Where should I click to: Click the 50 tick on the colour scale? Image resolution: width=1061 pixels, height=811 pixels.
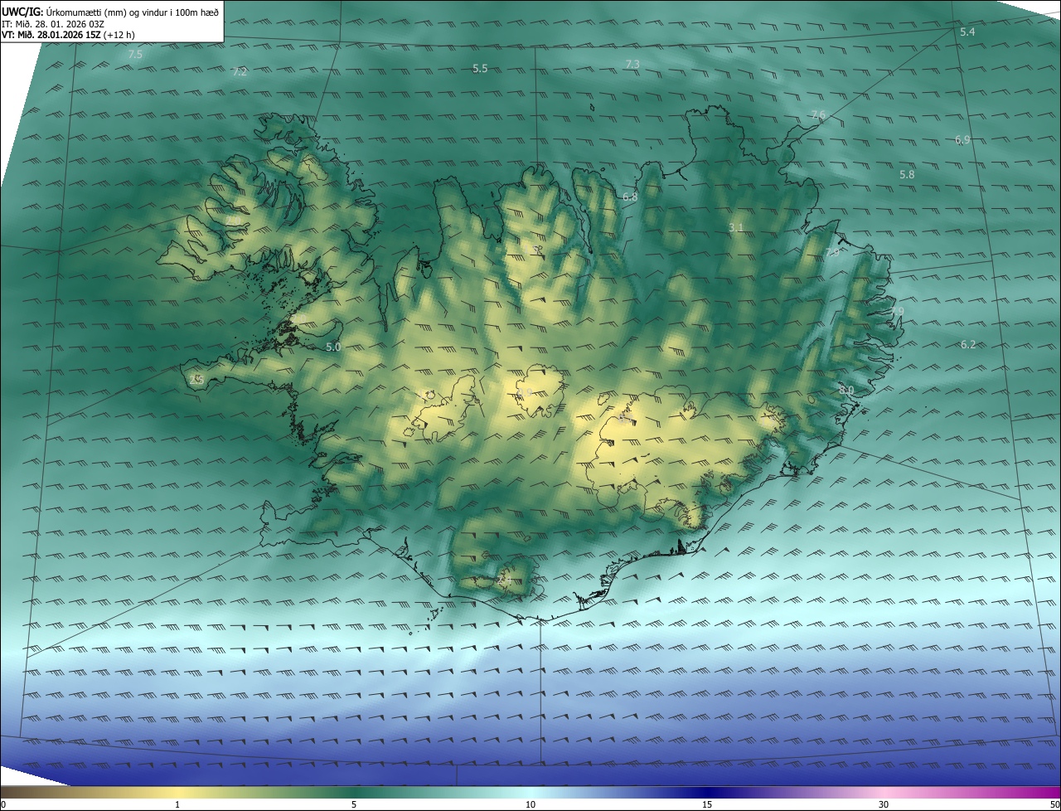(x=1054, y=804)
